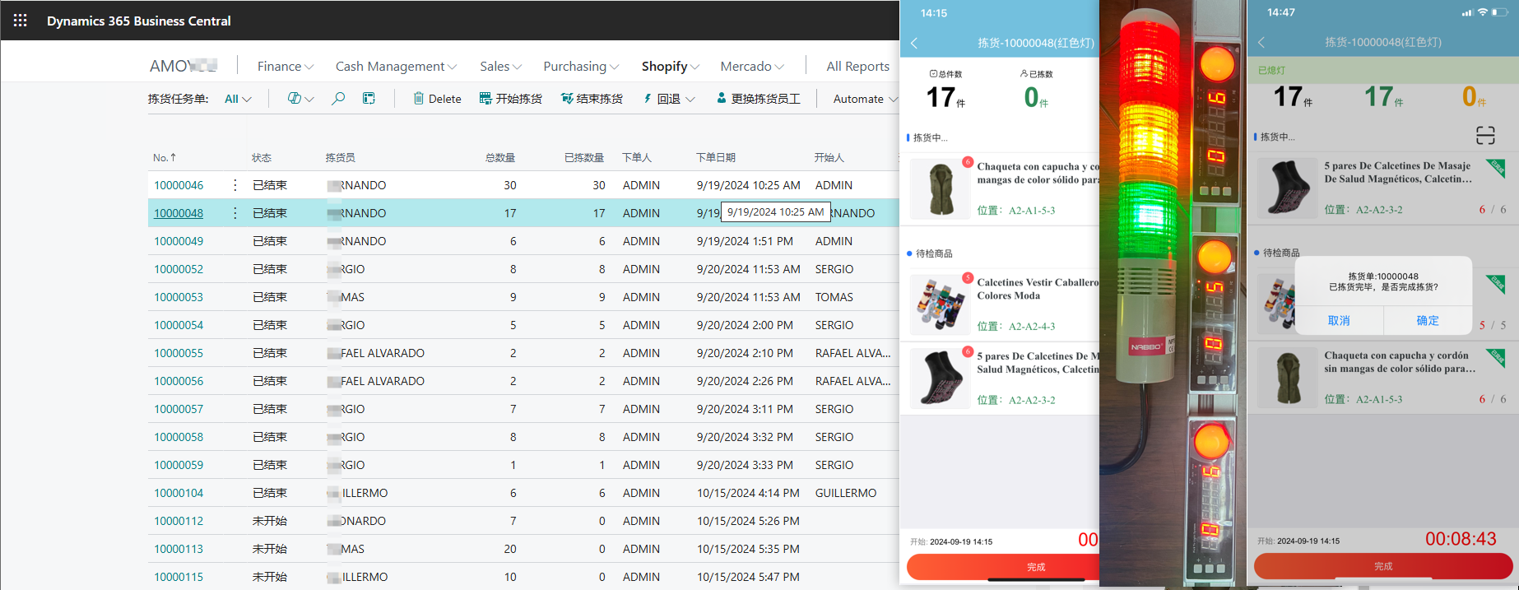1519x590 pixels.
Task: Expand the Automate dropdown
Action: (864, 99)
